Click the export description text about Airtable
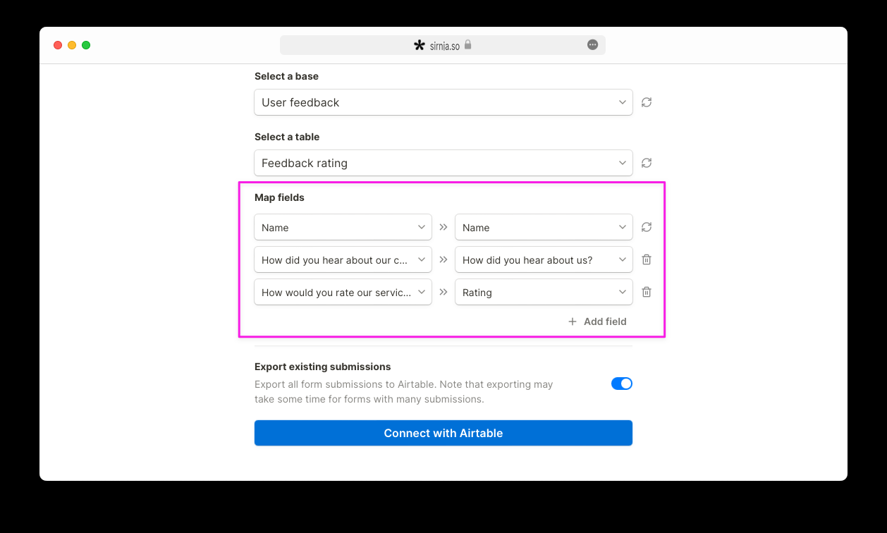The height and width of the screenshot is (533, 887). click(404, 392)
